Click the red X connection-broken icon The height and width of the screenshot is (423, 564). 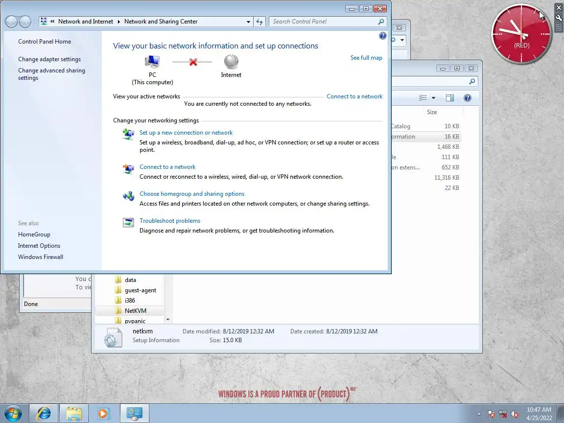coord(193,62)
